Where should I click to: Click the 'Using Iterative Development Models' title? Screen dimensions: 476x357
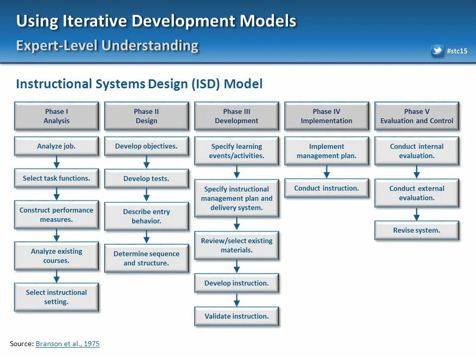click(156, 21)
